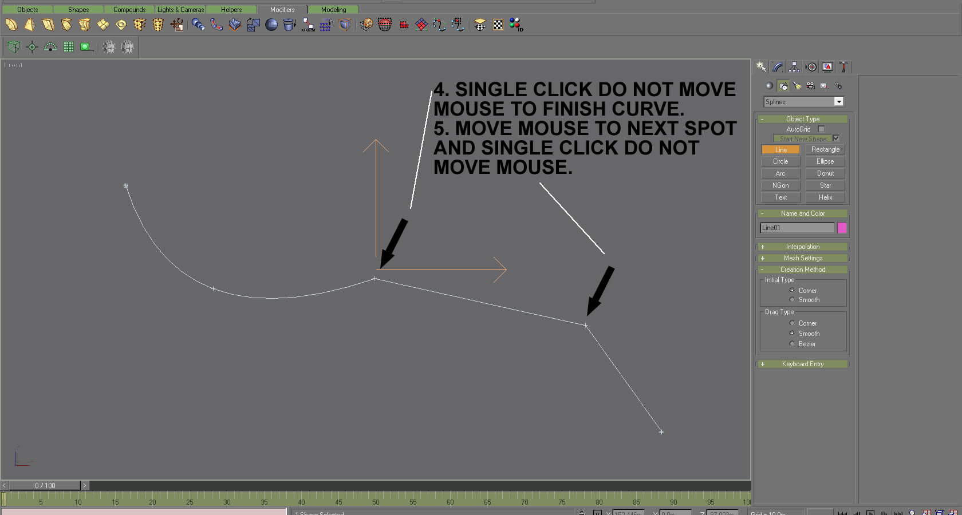This screenshot has width=962, height=515.
Task: Click the Utilities hammer icon
Action: pyautogui.click(x=843, y=67)
